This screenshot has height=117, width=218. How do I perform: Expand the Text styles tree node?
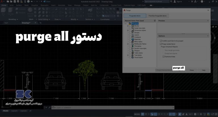point(128,55)
